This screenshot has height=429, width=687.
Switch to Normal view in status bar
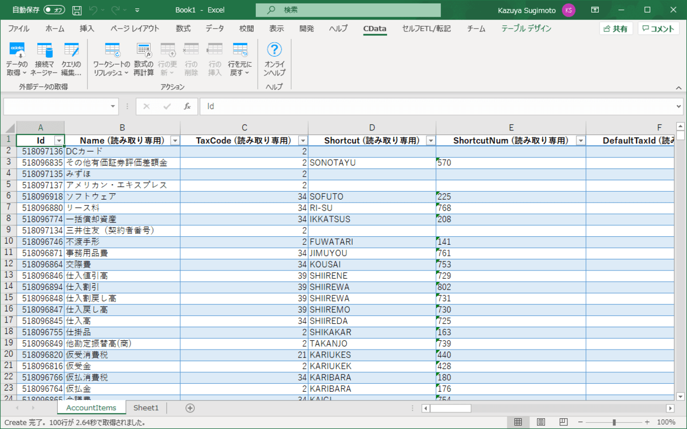tap(518, 422)
